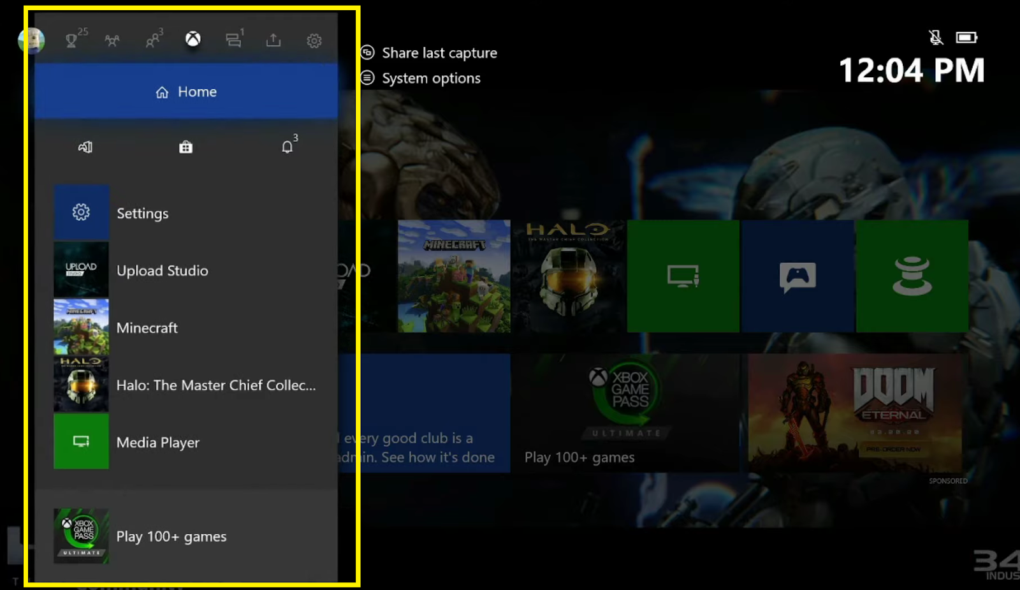Open Game Pass Ultimate guide thumbnail
This screenshot has height=590, width=1020.
click(81, 536)
